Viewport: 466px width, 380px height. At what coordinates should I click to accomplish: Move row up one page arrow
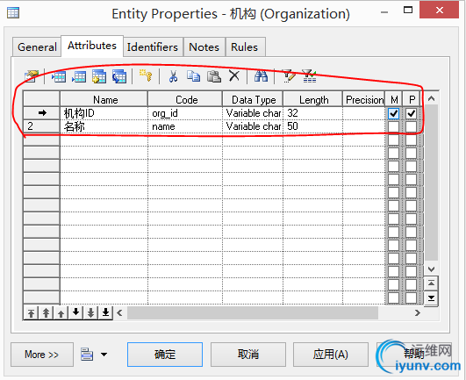46,312
